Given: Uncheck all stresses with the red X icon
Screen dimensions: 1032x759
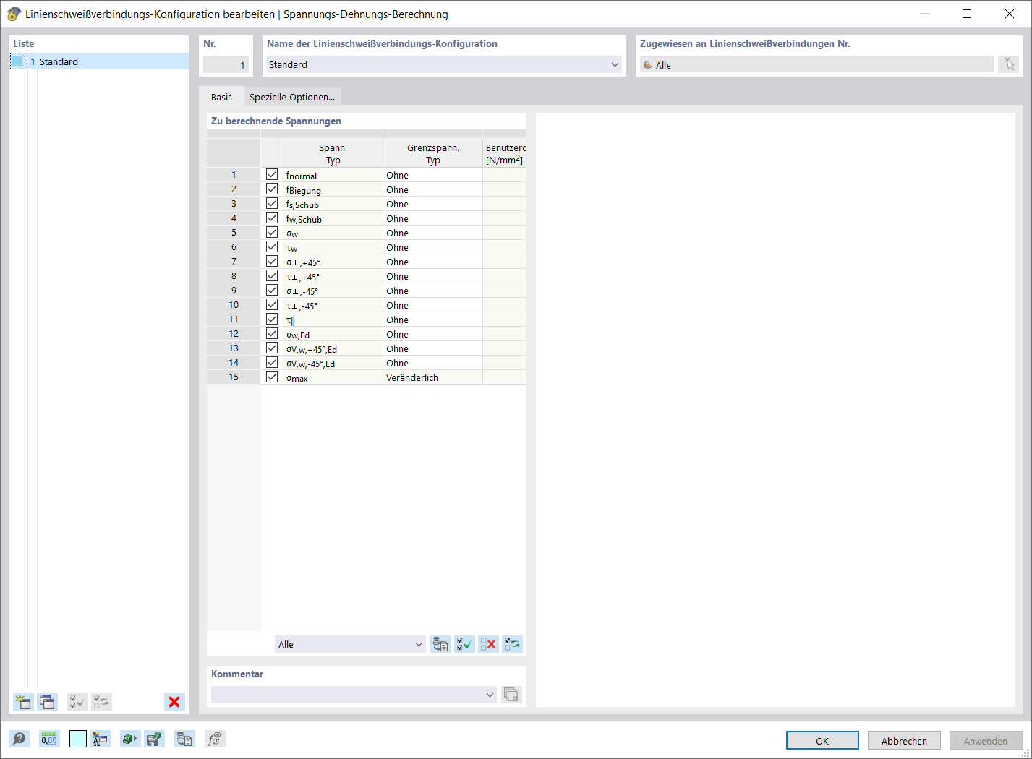Looking at the screenshot, I should [x=488, y=644].
